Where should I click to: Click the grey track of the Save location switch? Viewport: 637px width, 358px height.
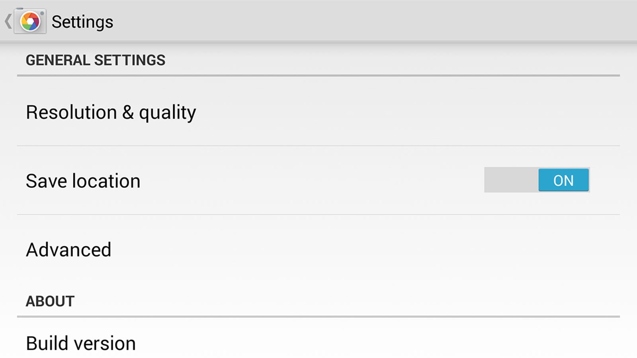click(511, 180)
